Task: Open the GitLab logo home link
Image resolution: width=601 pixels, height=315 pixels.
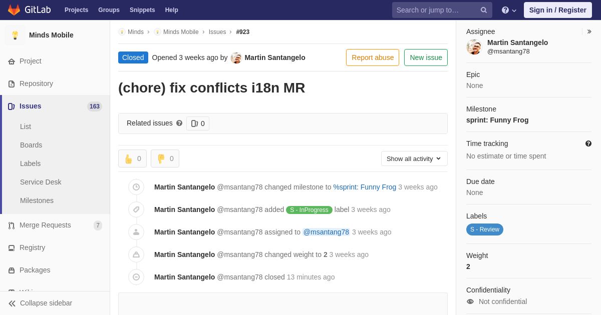Action: (29, 10)
